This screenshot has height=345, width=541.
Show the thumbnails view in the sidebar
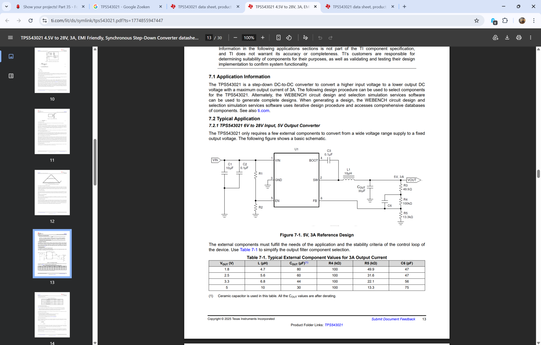(x=11, y=56)
